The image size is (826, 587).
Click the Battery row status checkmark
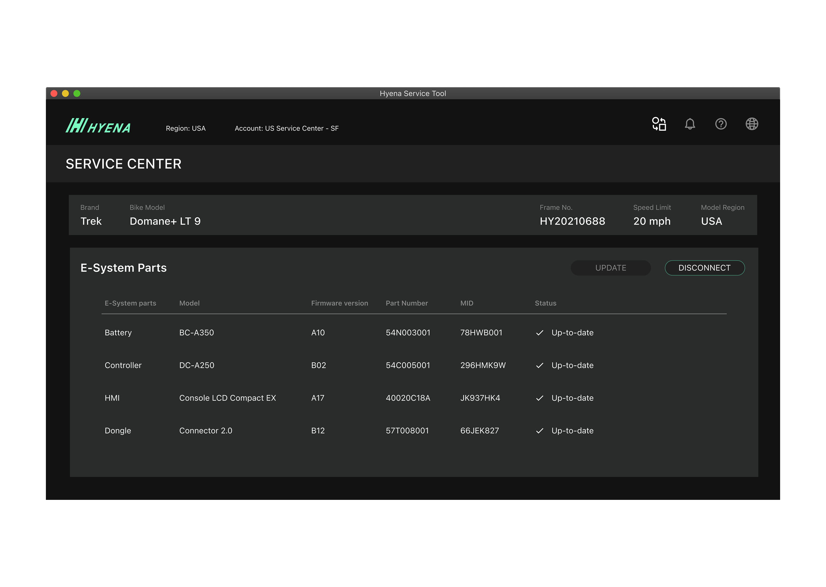tap(539, 333)
